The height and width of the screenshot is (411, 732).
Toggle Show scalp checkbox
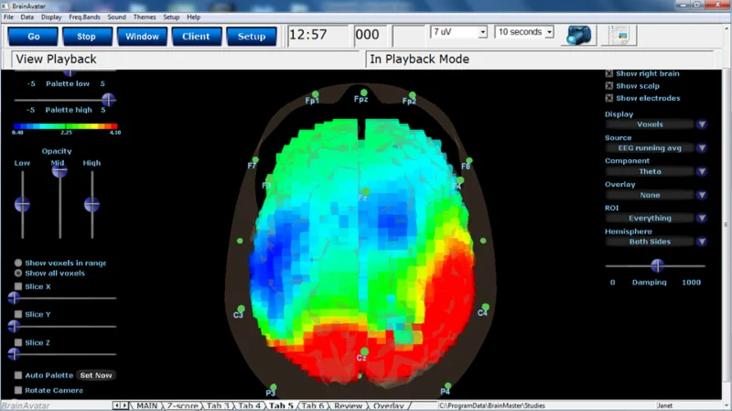(x=608, y=85)
